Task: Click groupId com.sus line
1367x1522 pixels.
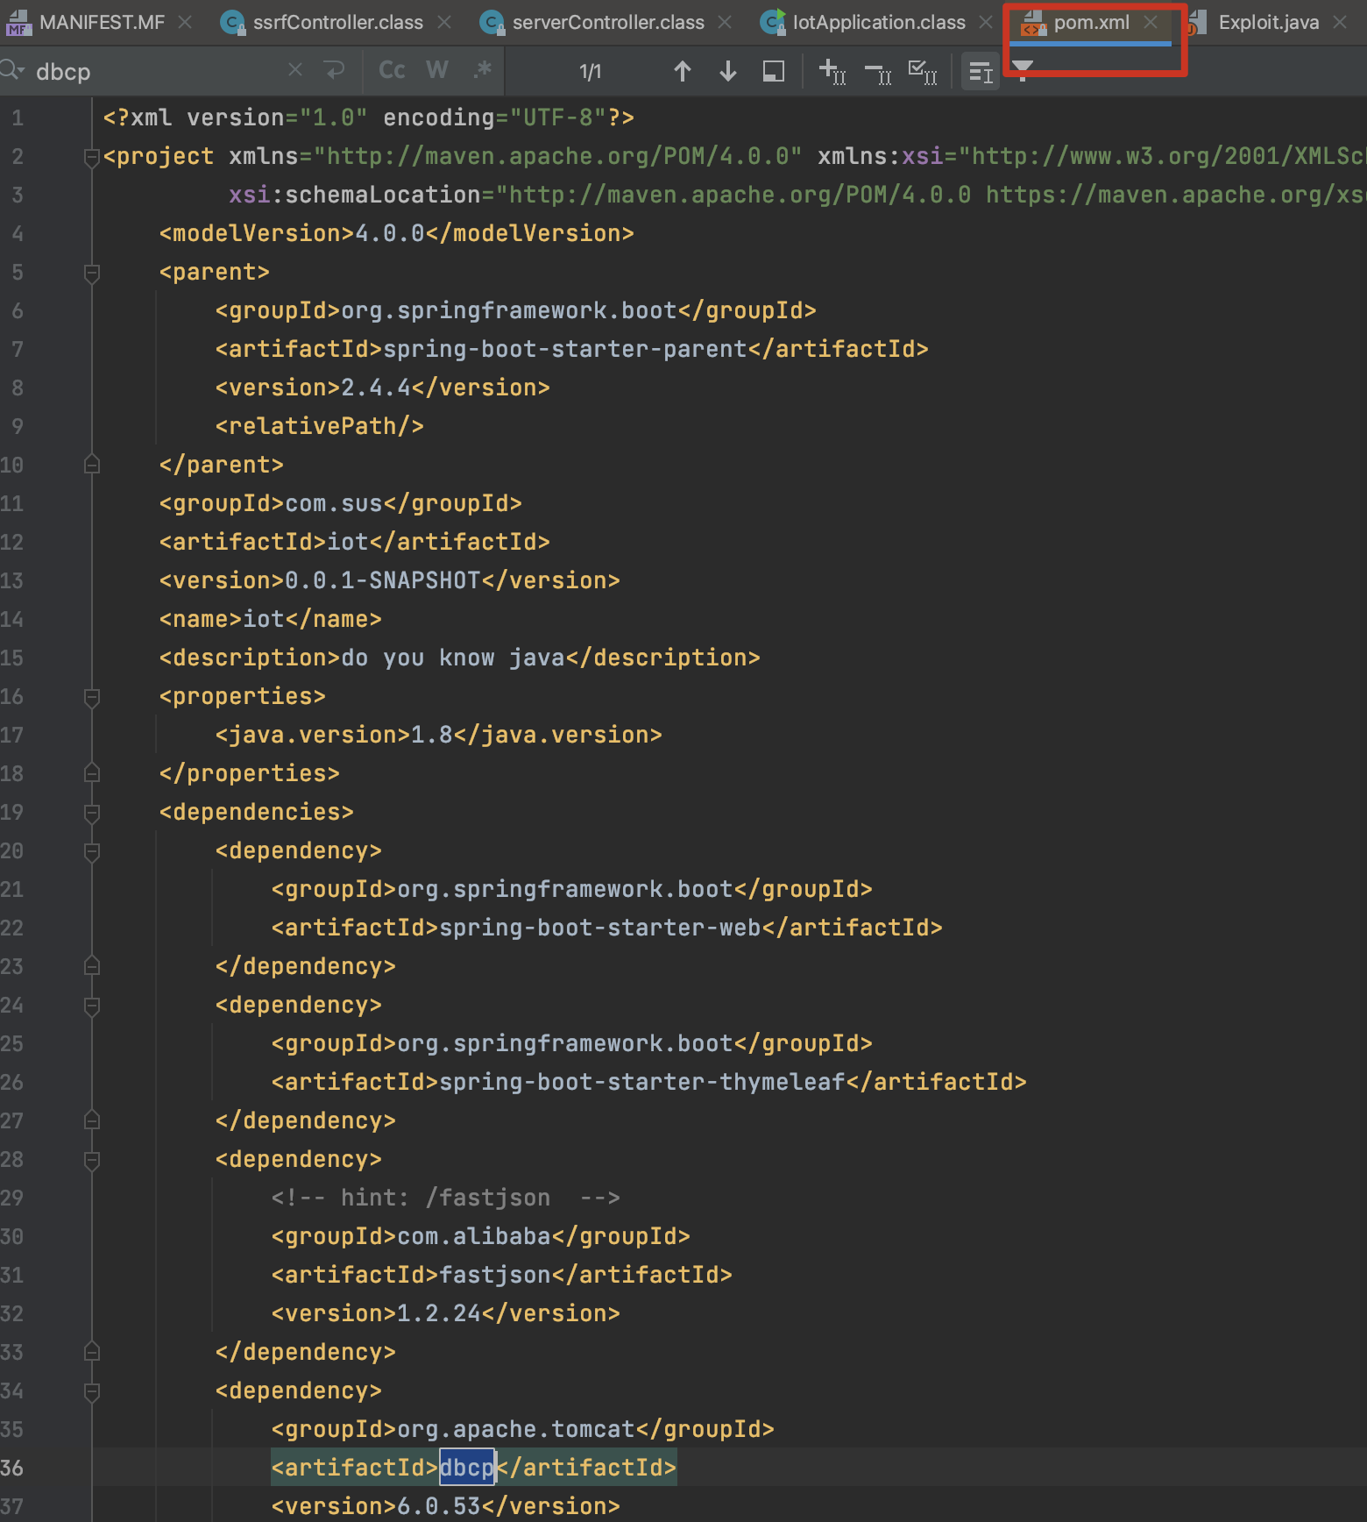Action: click(340, 503)
